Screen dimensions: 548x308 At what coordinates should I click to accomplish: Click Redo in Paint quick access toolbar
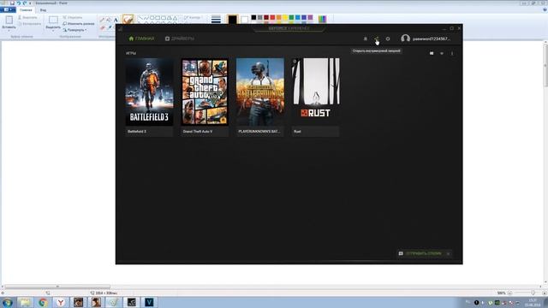pyautogui.click(x=25, y=3)
